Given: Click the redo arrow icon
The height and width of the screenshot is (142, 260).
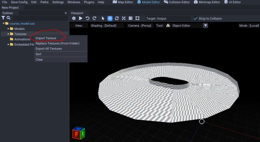Looking at the screenshot, I should [95, 18].
